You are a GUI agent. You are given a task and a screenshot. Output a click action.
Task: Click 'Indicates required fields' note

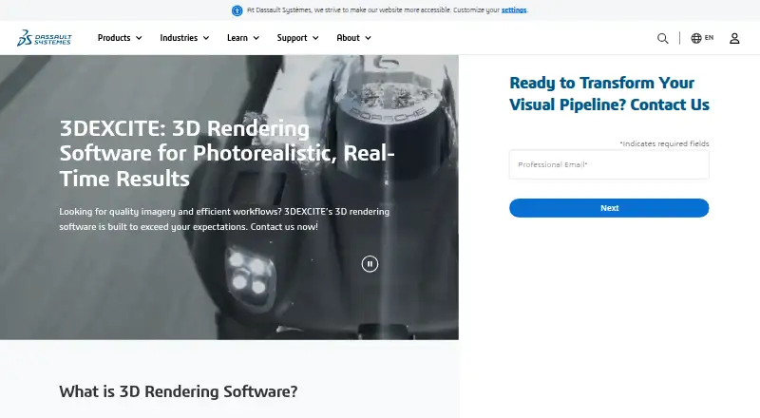click(x=664, y=143)
